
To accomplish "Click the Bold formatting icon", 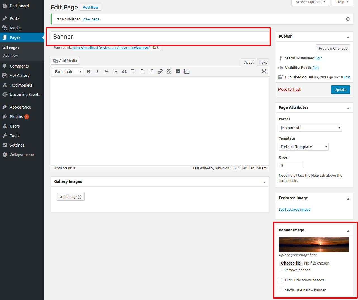I will pyautogui.click(x=89, y=72).
